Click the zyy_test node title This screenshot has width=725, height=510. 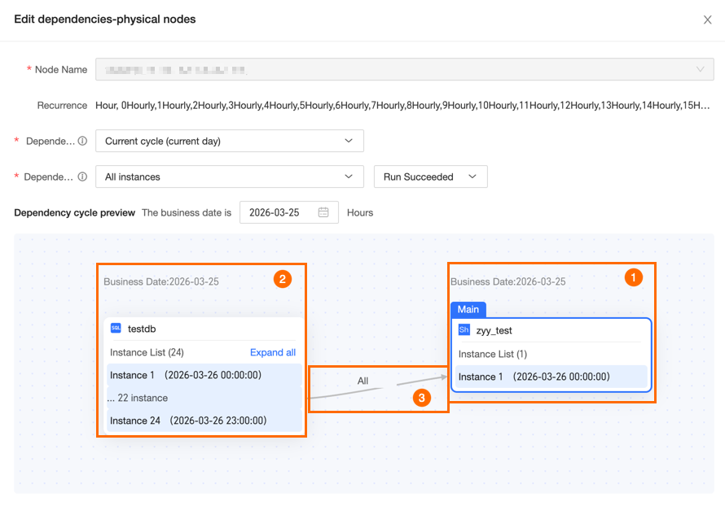(494, 330)
